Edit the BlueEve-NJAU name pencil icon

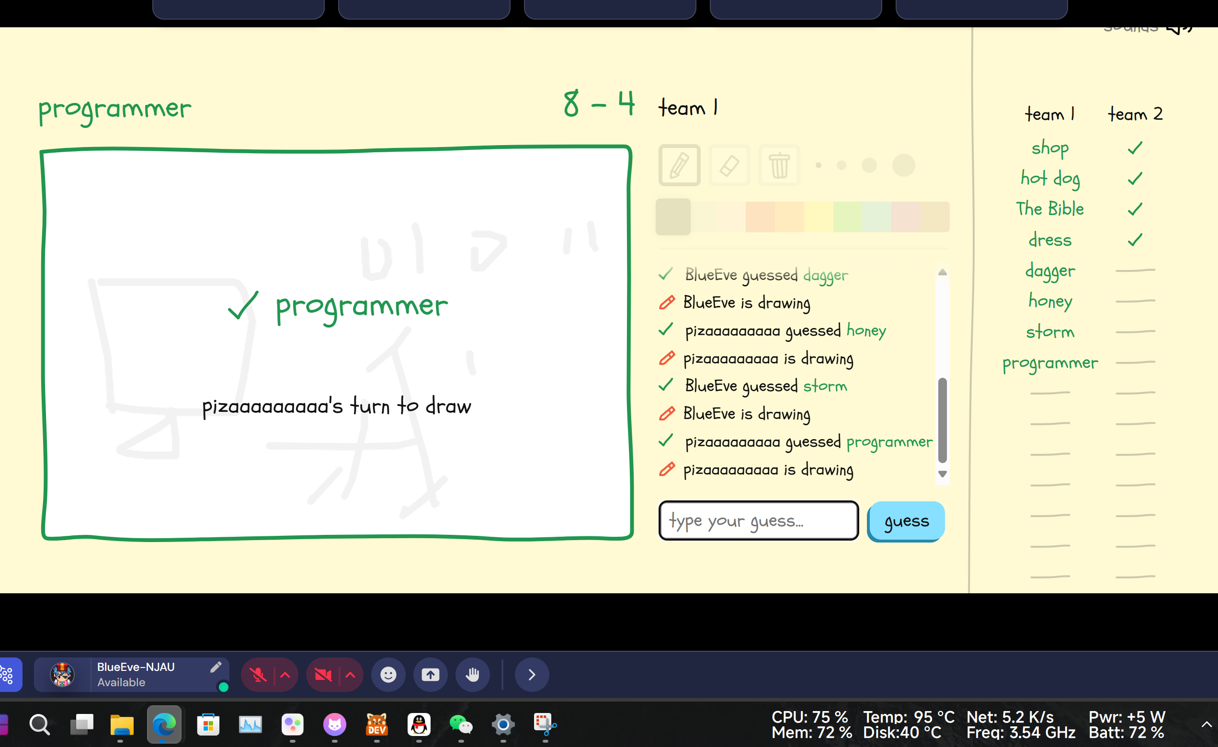click(x=216, y=667)
